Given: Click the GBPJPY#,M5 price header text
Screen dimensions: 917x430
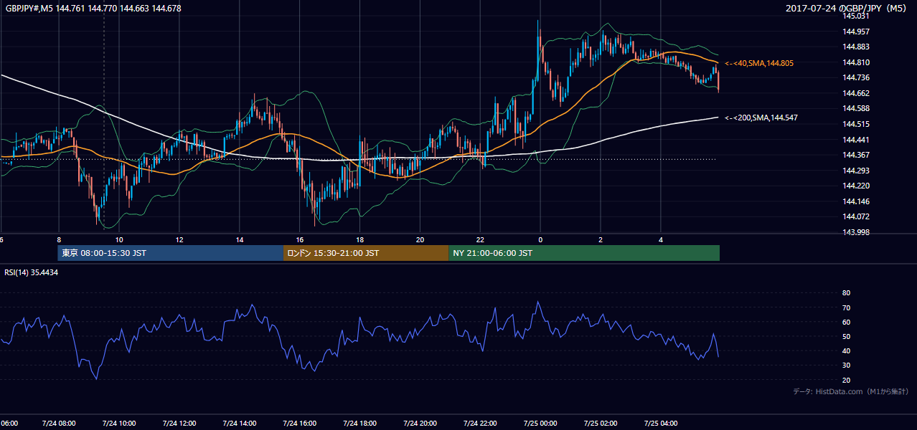Looking at the screenshot, I should [93, 9].
